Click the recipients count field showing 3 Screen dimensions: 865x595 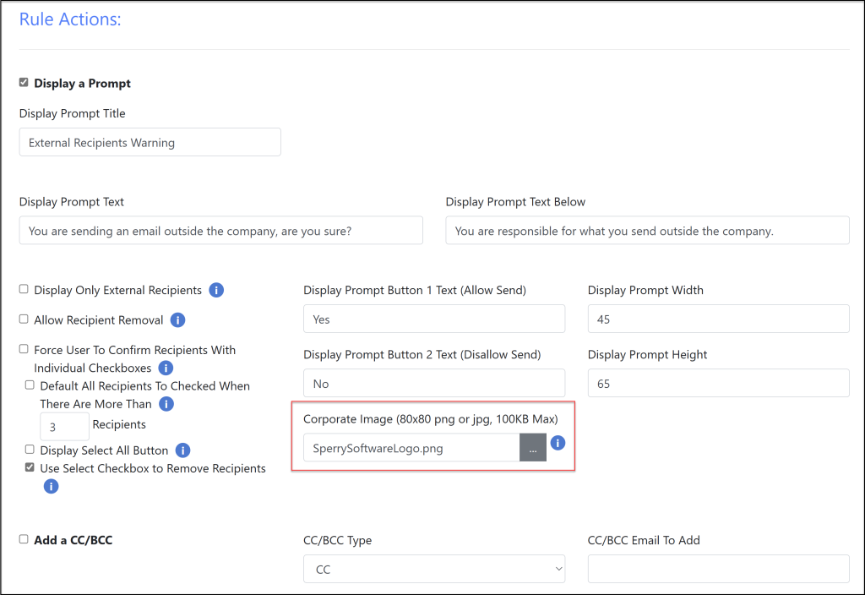pos(64,426)
